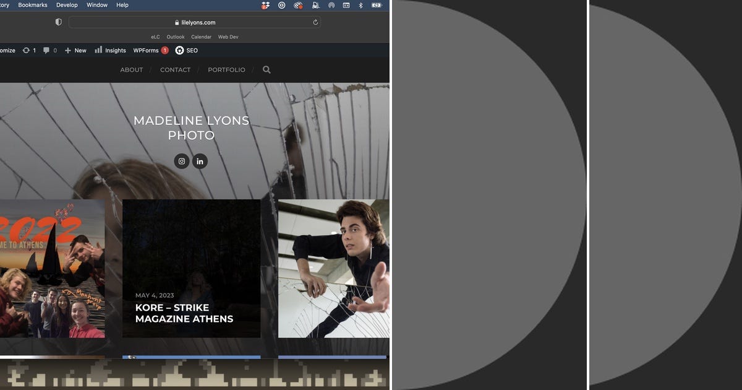Expand the + New admin menu
742x390 pixels.
point(75,50)
